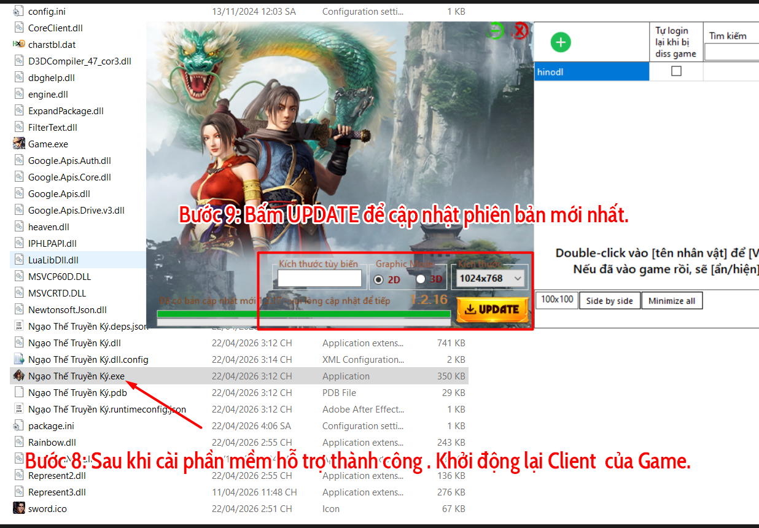This screenshot has width=759, height=528.
Task: Click the 22/04/2026 4:06 SA date cell
Action: tap(251, 426)
